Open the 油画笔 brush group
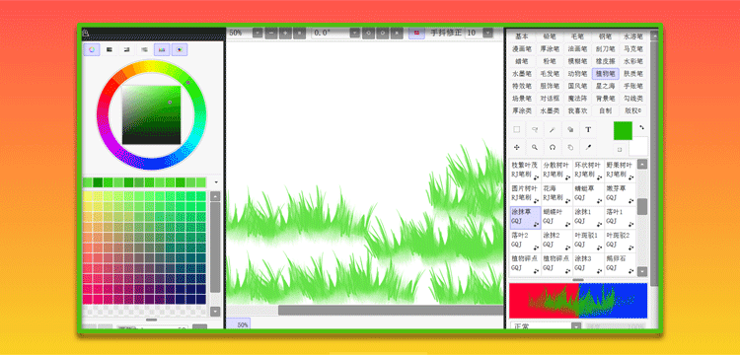740x355 pixels. tap(577, 48)
